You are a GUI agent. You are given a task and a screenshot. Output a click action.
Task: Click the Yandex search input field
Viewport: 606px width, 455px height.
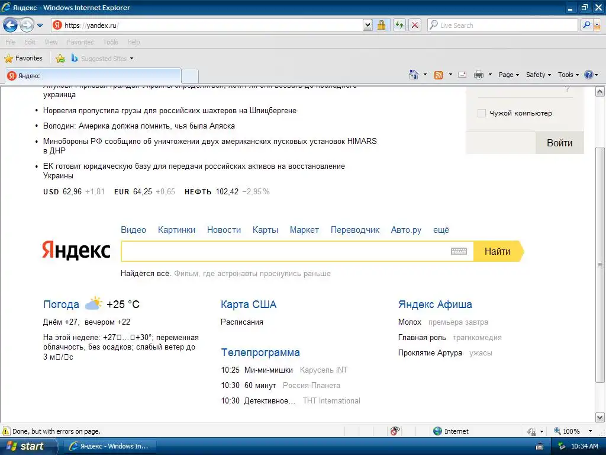pyautogui.click(x=285, y=251)
